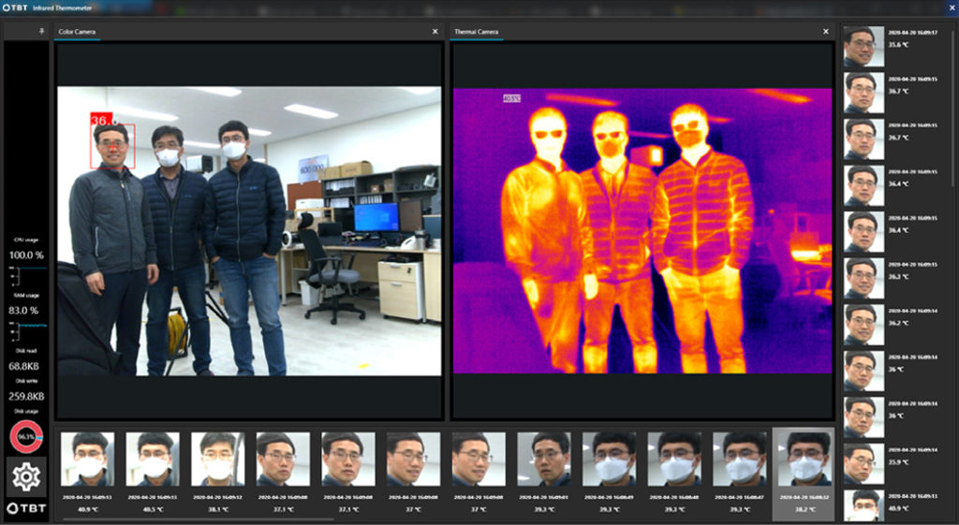Open the 35.6 ℃ face in right list
The width and height of the screenshot is (959, 525).
[863, 46]
